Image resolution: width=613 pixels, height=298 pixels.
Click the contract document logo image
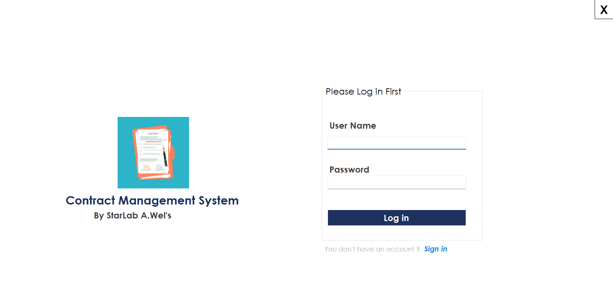pyautogui.click(x=153, y=152)
